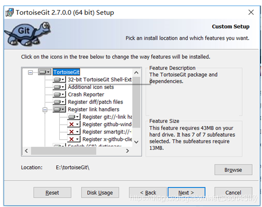Collapse the Register link handlers tree node
Screen dimensions: 262x207
tap(45, 110)
